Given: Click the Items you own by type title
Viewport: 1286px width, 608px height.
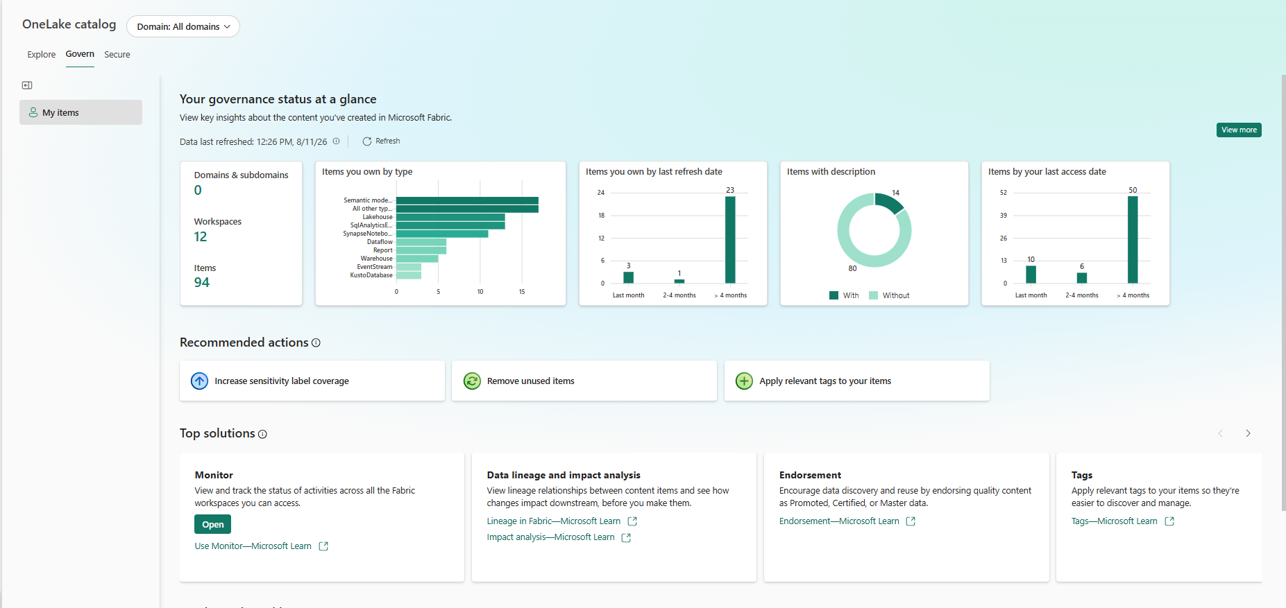Looking at the screenshot, I should [367, 172].
